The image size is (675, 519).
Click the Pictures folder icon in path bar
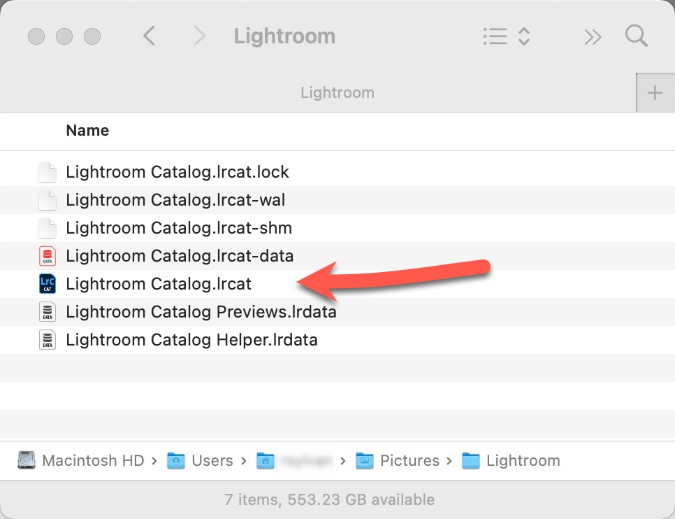(364, 460)
